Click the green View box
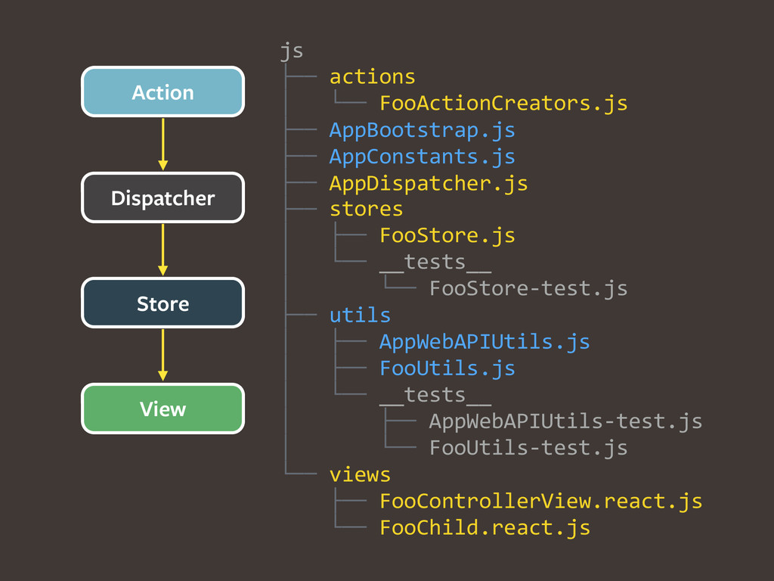The image size is (774, 581). [163, 409]
